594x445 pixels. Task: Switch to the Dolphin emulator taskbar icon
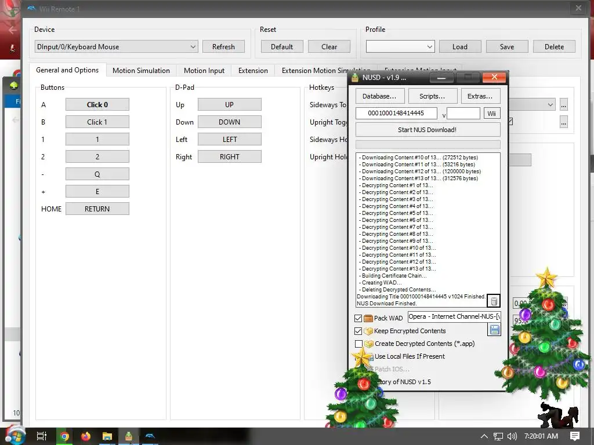(x=150, y=436)
